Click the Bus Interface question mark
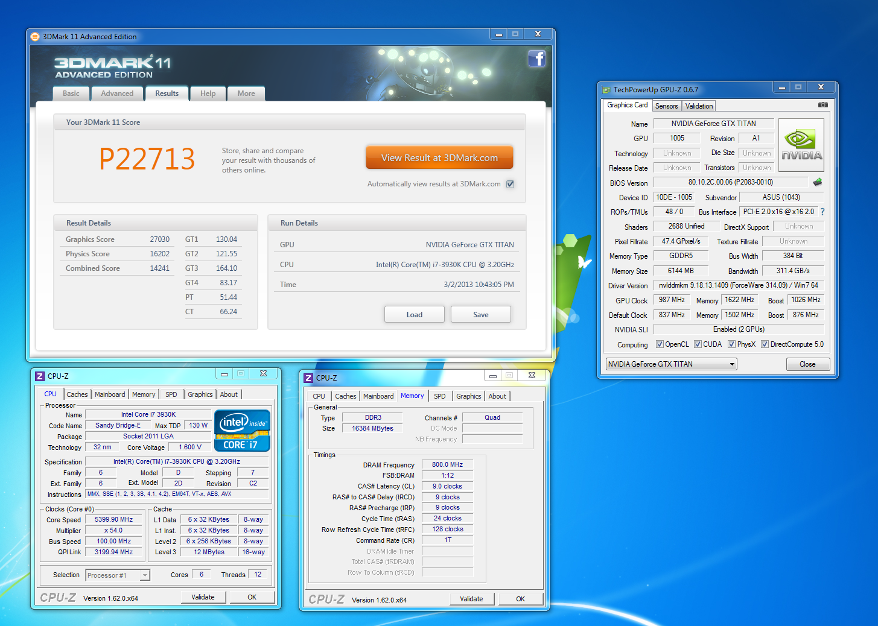 pos(822,212)
